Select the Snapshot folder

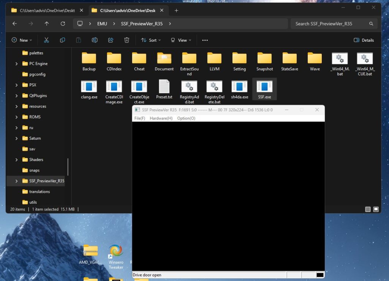click(264, 61)
